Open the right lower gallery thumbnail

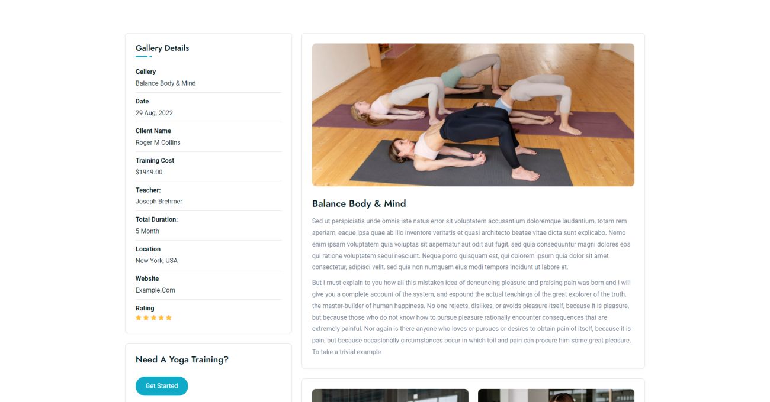(x=556, y=395)
